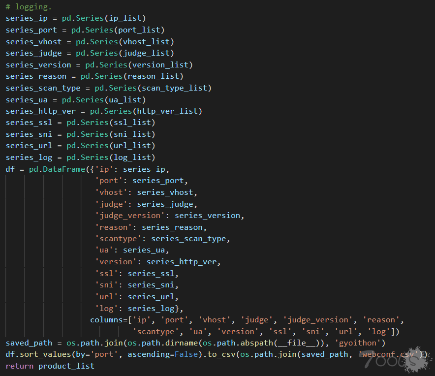This screenshot has height=376, width=435.
Task: Click 'judge_list' argument text
Action: pos(146,53)
